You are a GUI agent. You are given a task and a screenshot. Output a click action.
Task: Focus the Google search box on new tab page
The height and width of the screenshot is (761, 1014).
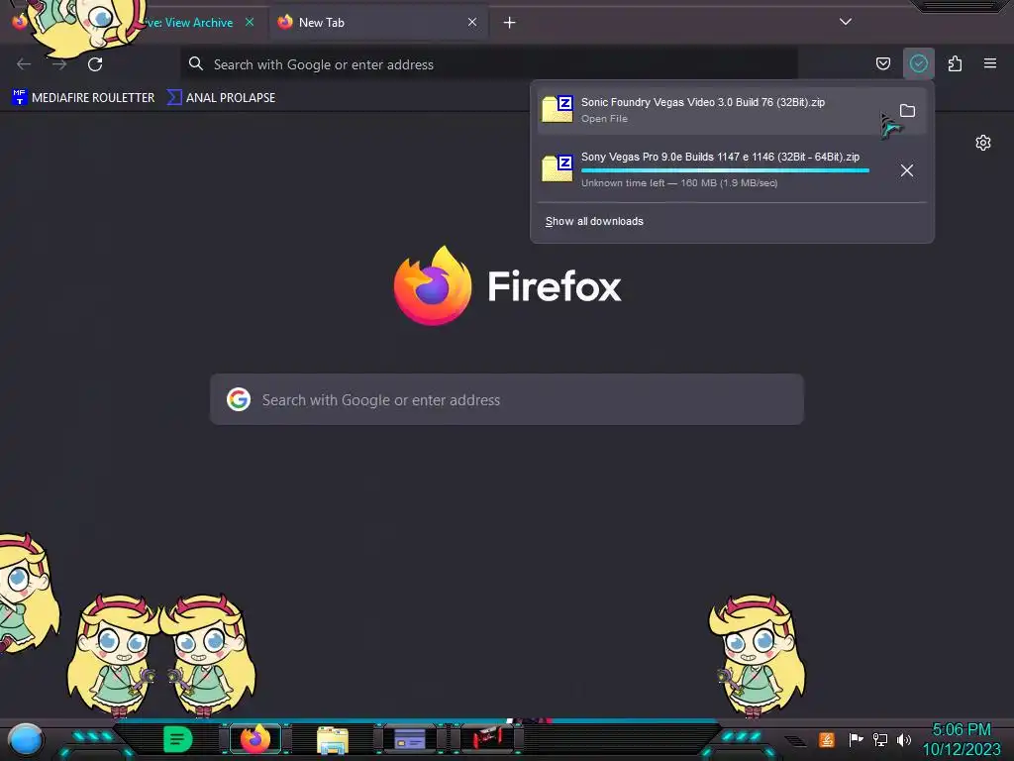(507, 399)
